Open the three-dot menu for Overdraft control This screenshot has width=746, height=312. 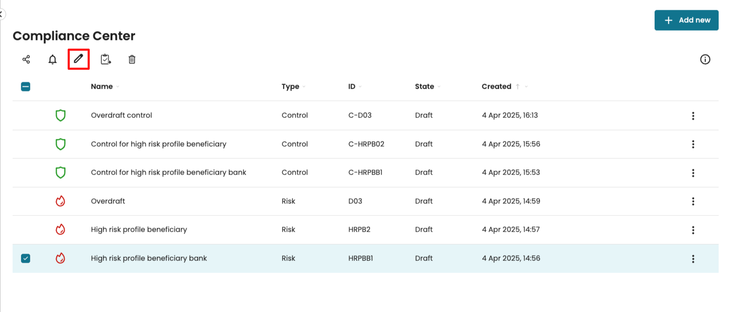click(693, 116)
